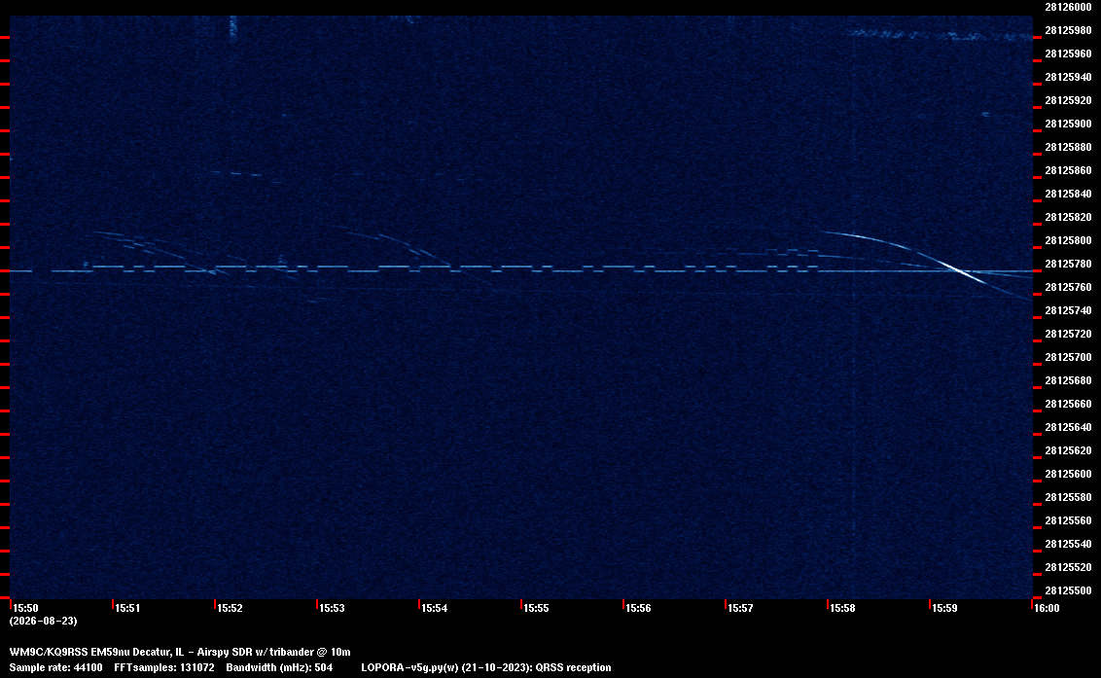The image size is (1101, 678).
Task: Click the 28125740 frequency label
Action: 1068,310
